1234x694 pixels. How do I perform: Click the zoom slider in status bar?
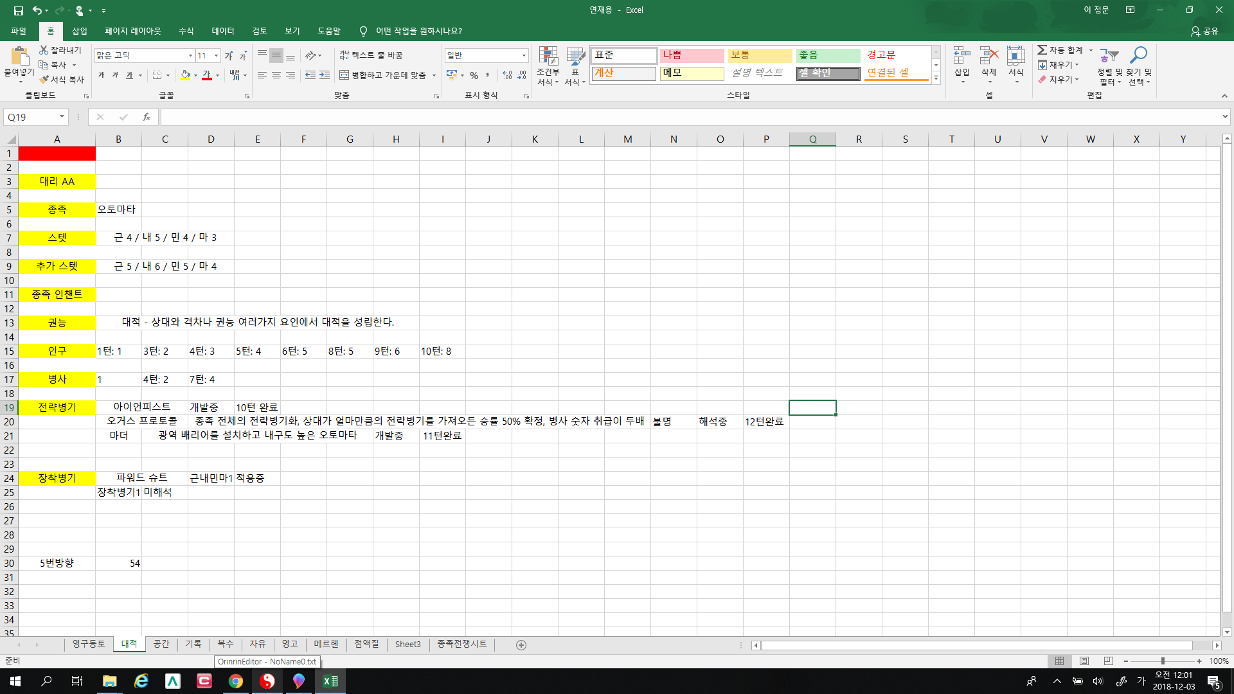pyautogui.click(x=1162, y=661)
